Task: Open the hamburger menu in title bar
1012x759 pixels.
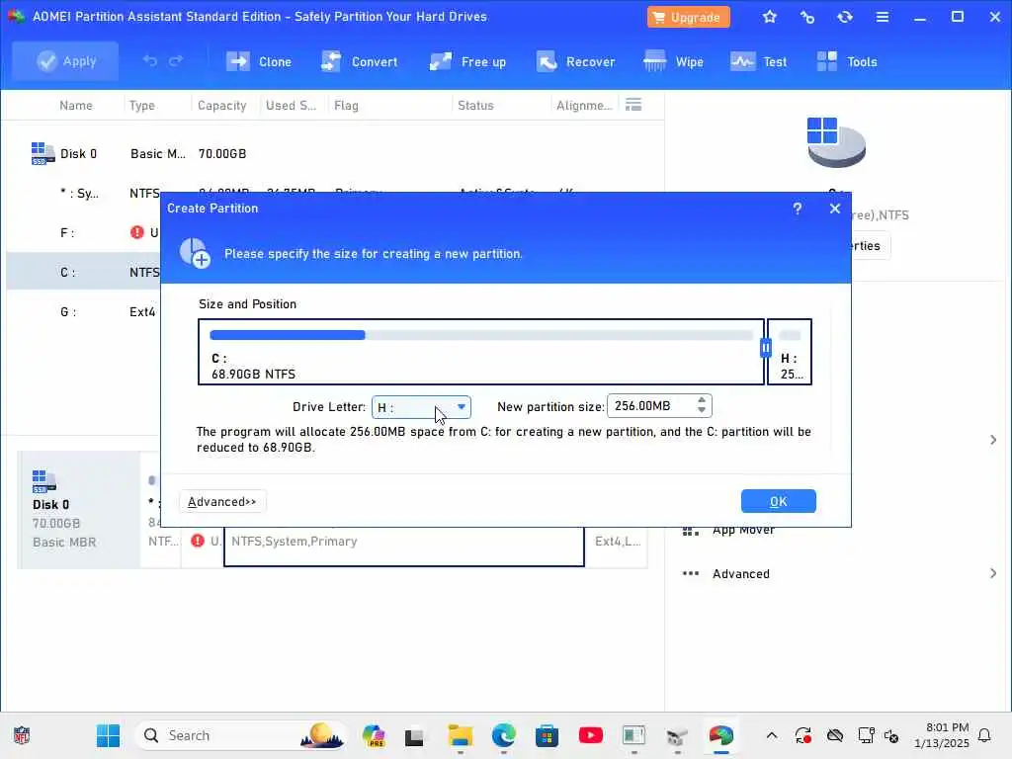Action: click(x=883, y=17)
